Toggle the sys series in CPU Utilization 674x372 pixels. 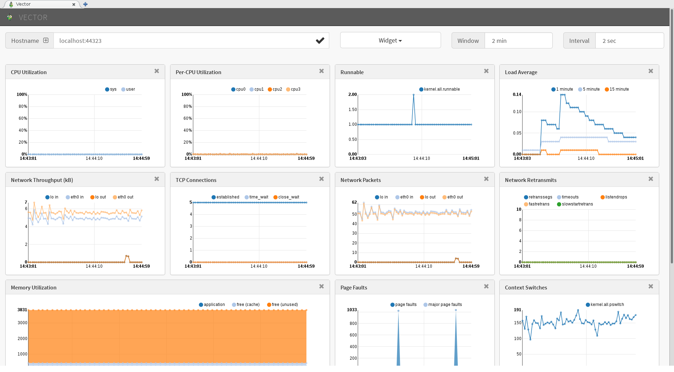pos(107,90)
